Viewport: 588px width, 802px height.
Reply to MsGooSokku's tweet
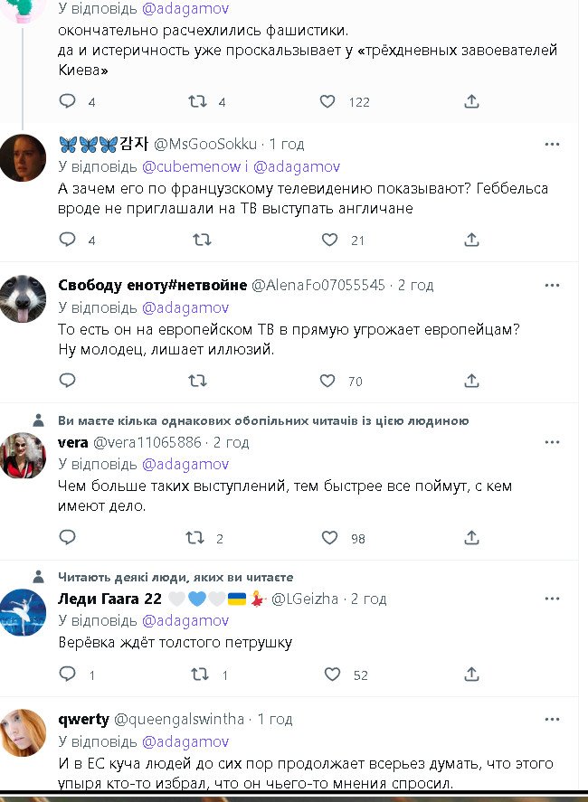67,240
